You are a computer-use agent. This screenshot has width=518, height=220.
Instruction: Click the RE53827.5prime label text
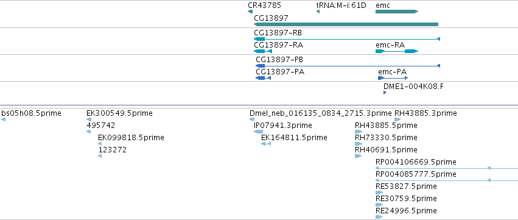click(406, 186)
